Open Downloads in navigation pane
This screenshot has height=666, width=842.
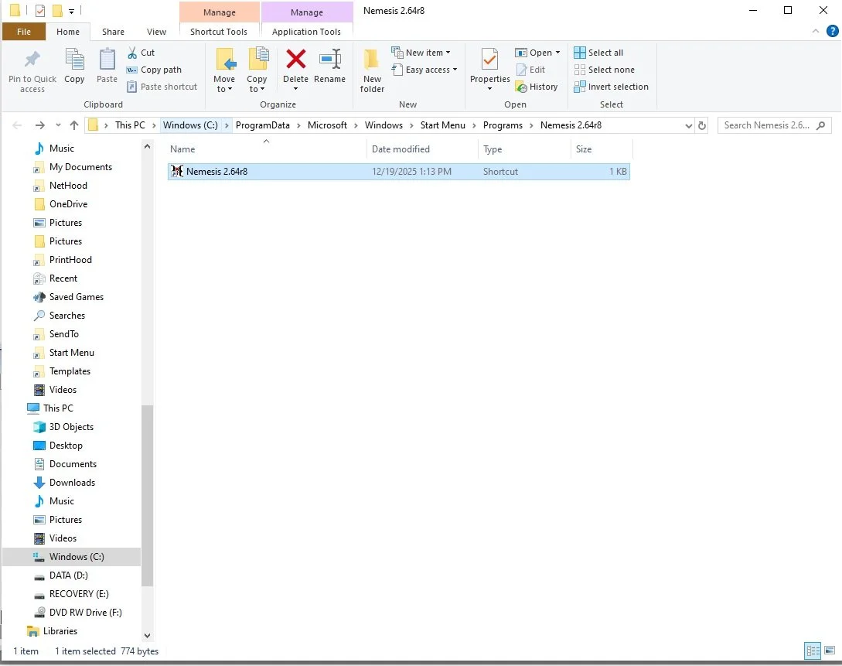pyautogui.click(x=72, y=483)
